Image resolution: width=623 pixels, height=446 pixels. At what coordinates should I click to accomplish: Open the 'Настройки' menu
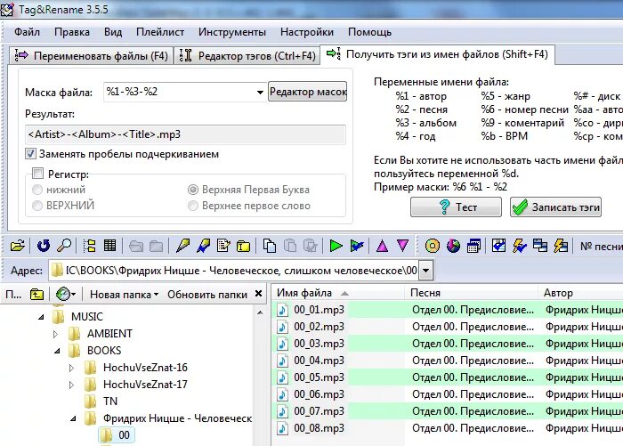click(x=307, y=32)
